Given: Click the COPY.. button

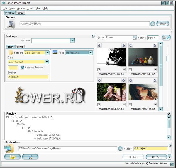Looking at the screenshot, I should [x=156, y=157].
